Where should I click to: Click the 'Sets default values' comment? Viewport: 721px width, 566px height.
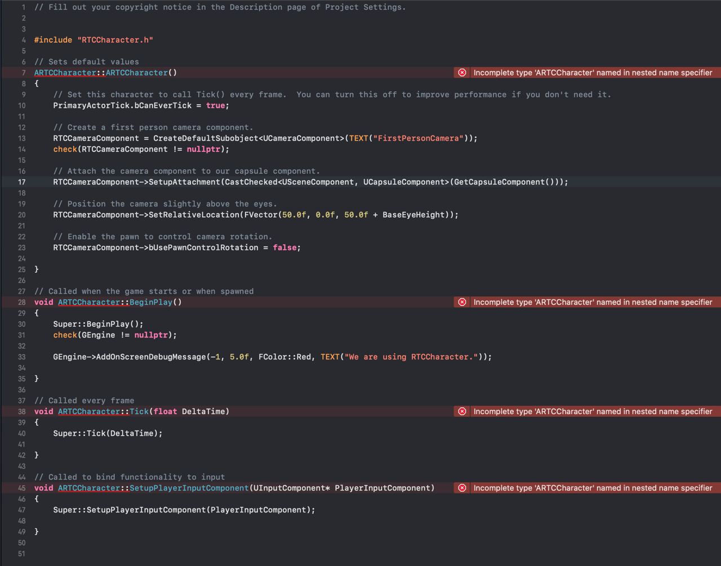86,62
